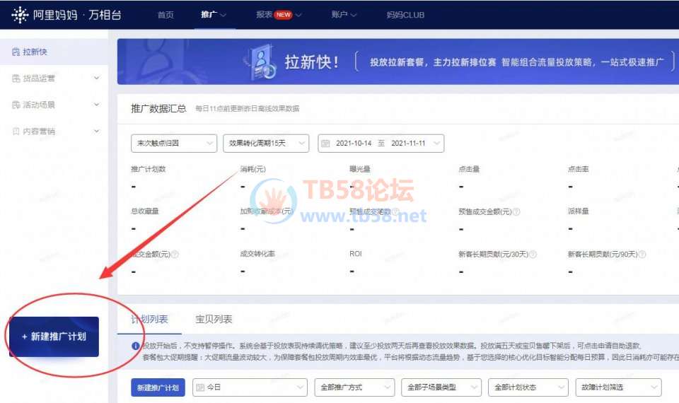Click the 货品运营 sidebar icon

pos(16,78)
